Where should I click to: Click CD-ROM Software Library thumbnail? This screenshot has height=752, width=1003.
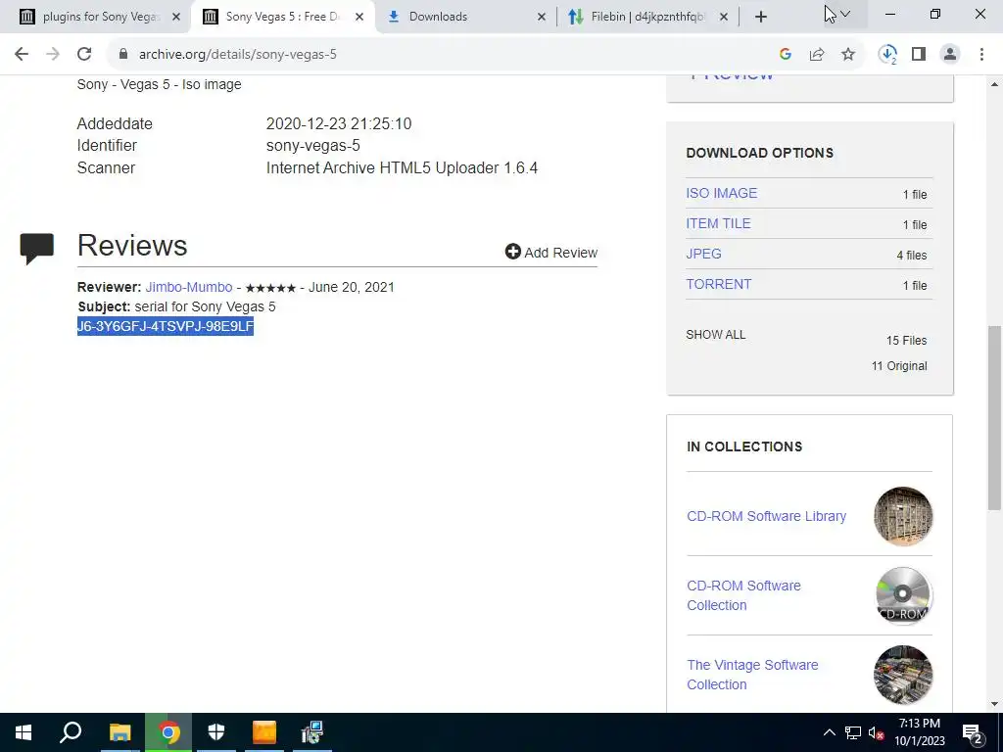pos(903,516)
